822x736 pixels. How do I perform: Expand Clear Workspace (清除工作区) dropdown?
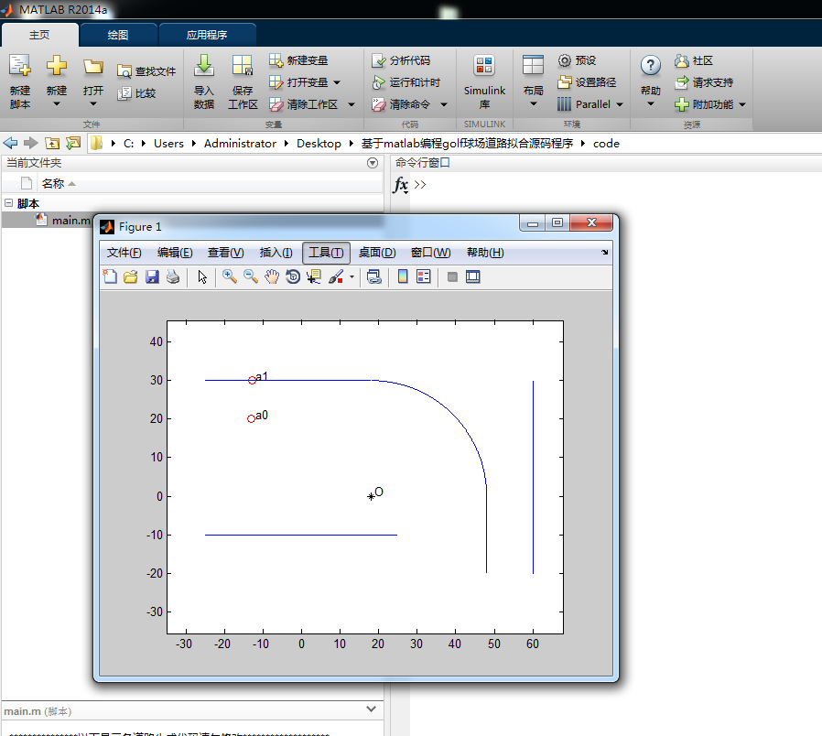click(x=352, y=105)
